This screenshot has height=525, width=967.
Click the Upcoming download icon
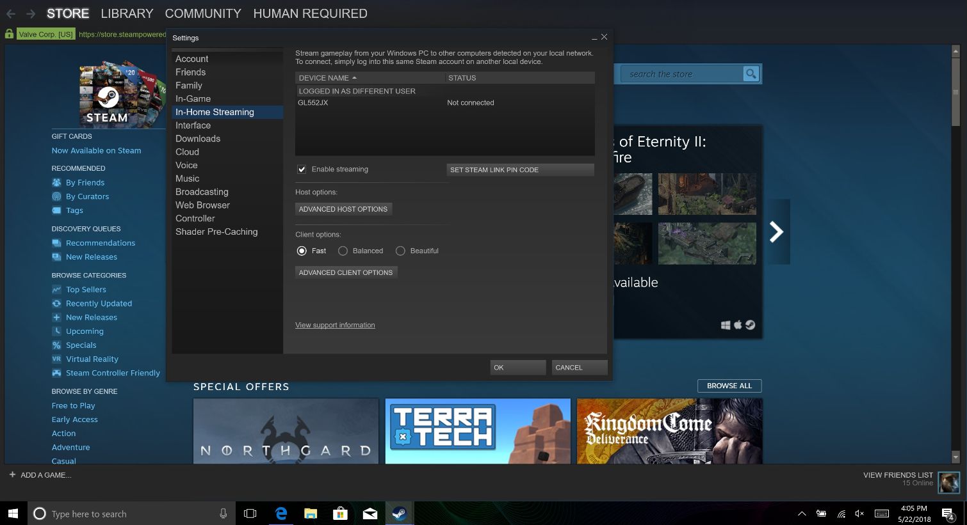tap(56, 331)
